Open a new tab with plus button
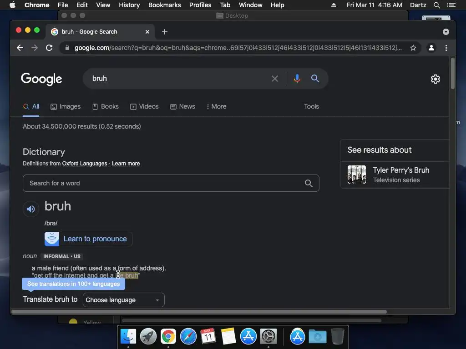 pos(165,32)
